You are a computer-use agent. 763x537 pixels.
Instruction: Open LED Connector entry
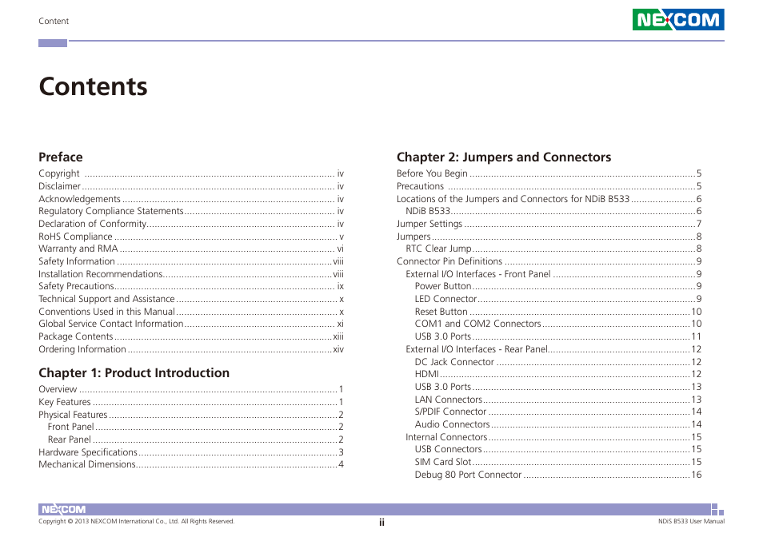tap(558, 299)
